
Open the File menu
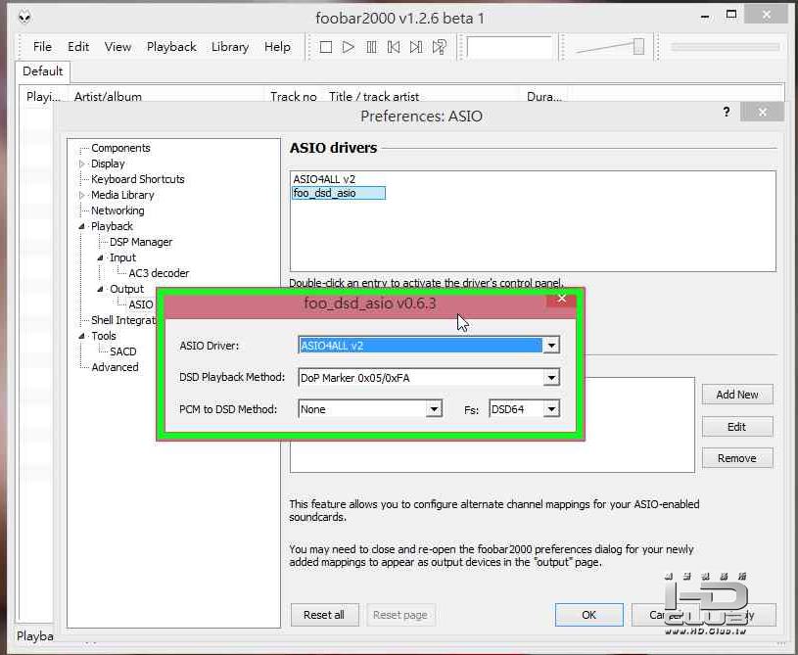tap(42, 47)
